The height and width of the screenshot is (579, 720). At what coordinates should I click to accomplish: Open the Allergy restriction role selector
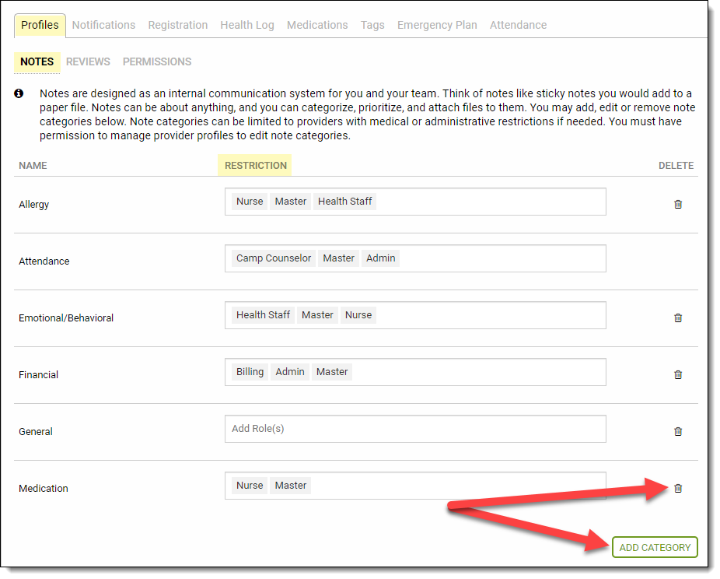490,202
